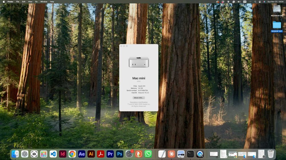Open Control Center in menu bar
This screenshot has width=286, height=160.
click(260, 2)
